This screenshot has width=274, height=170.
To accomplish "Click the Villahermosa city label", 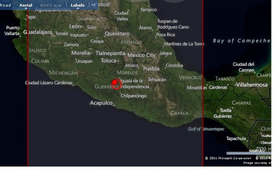I will coord(252,84).
